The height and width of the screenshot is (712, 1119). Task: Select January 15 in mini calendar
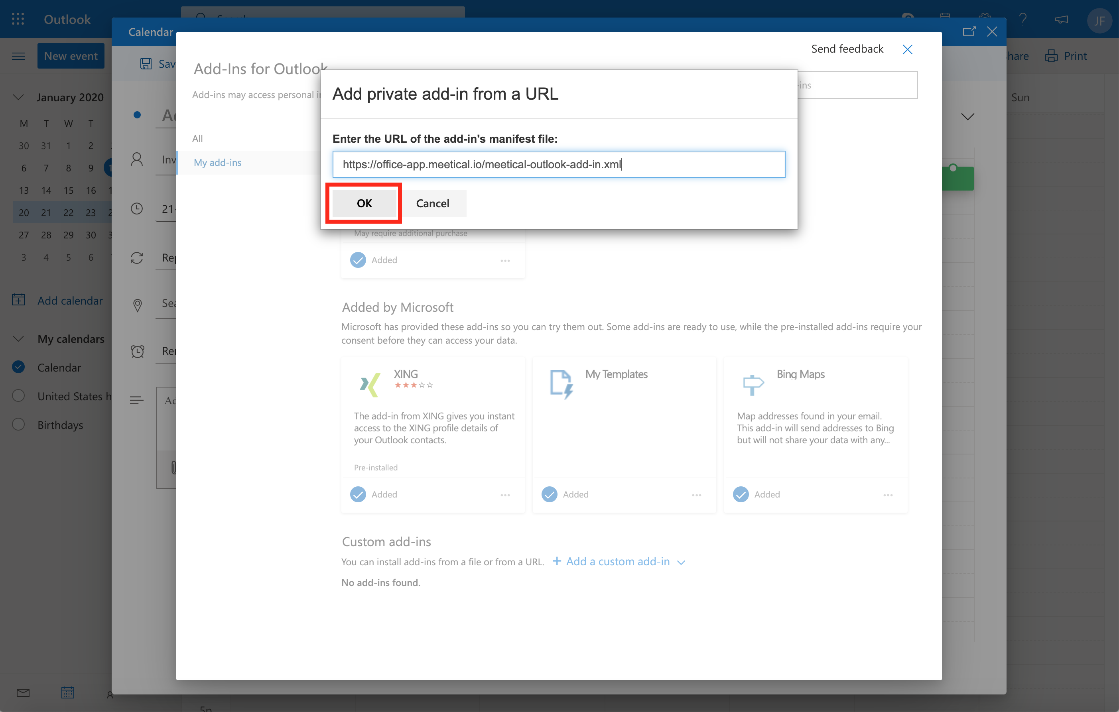click(x=68, y=190)
